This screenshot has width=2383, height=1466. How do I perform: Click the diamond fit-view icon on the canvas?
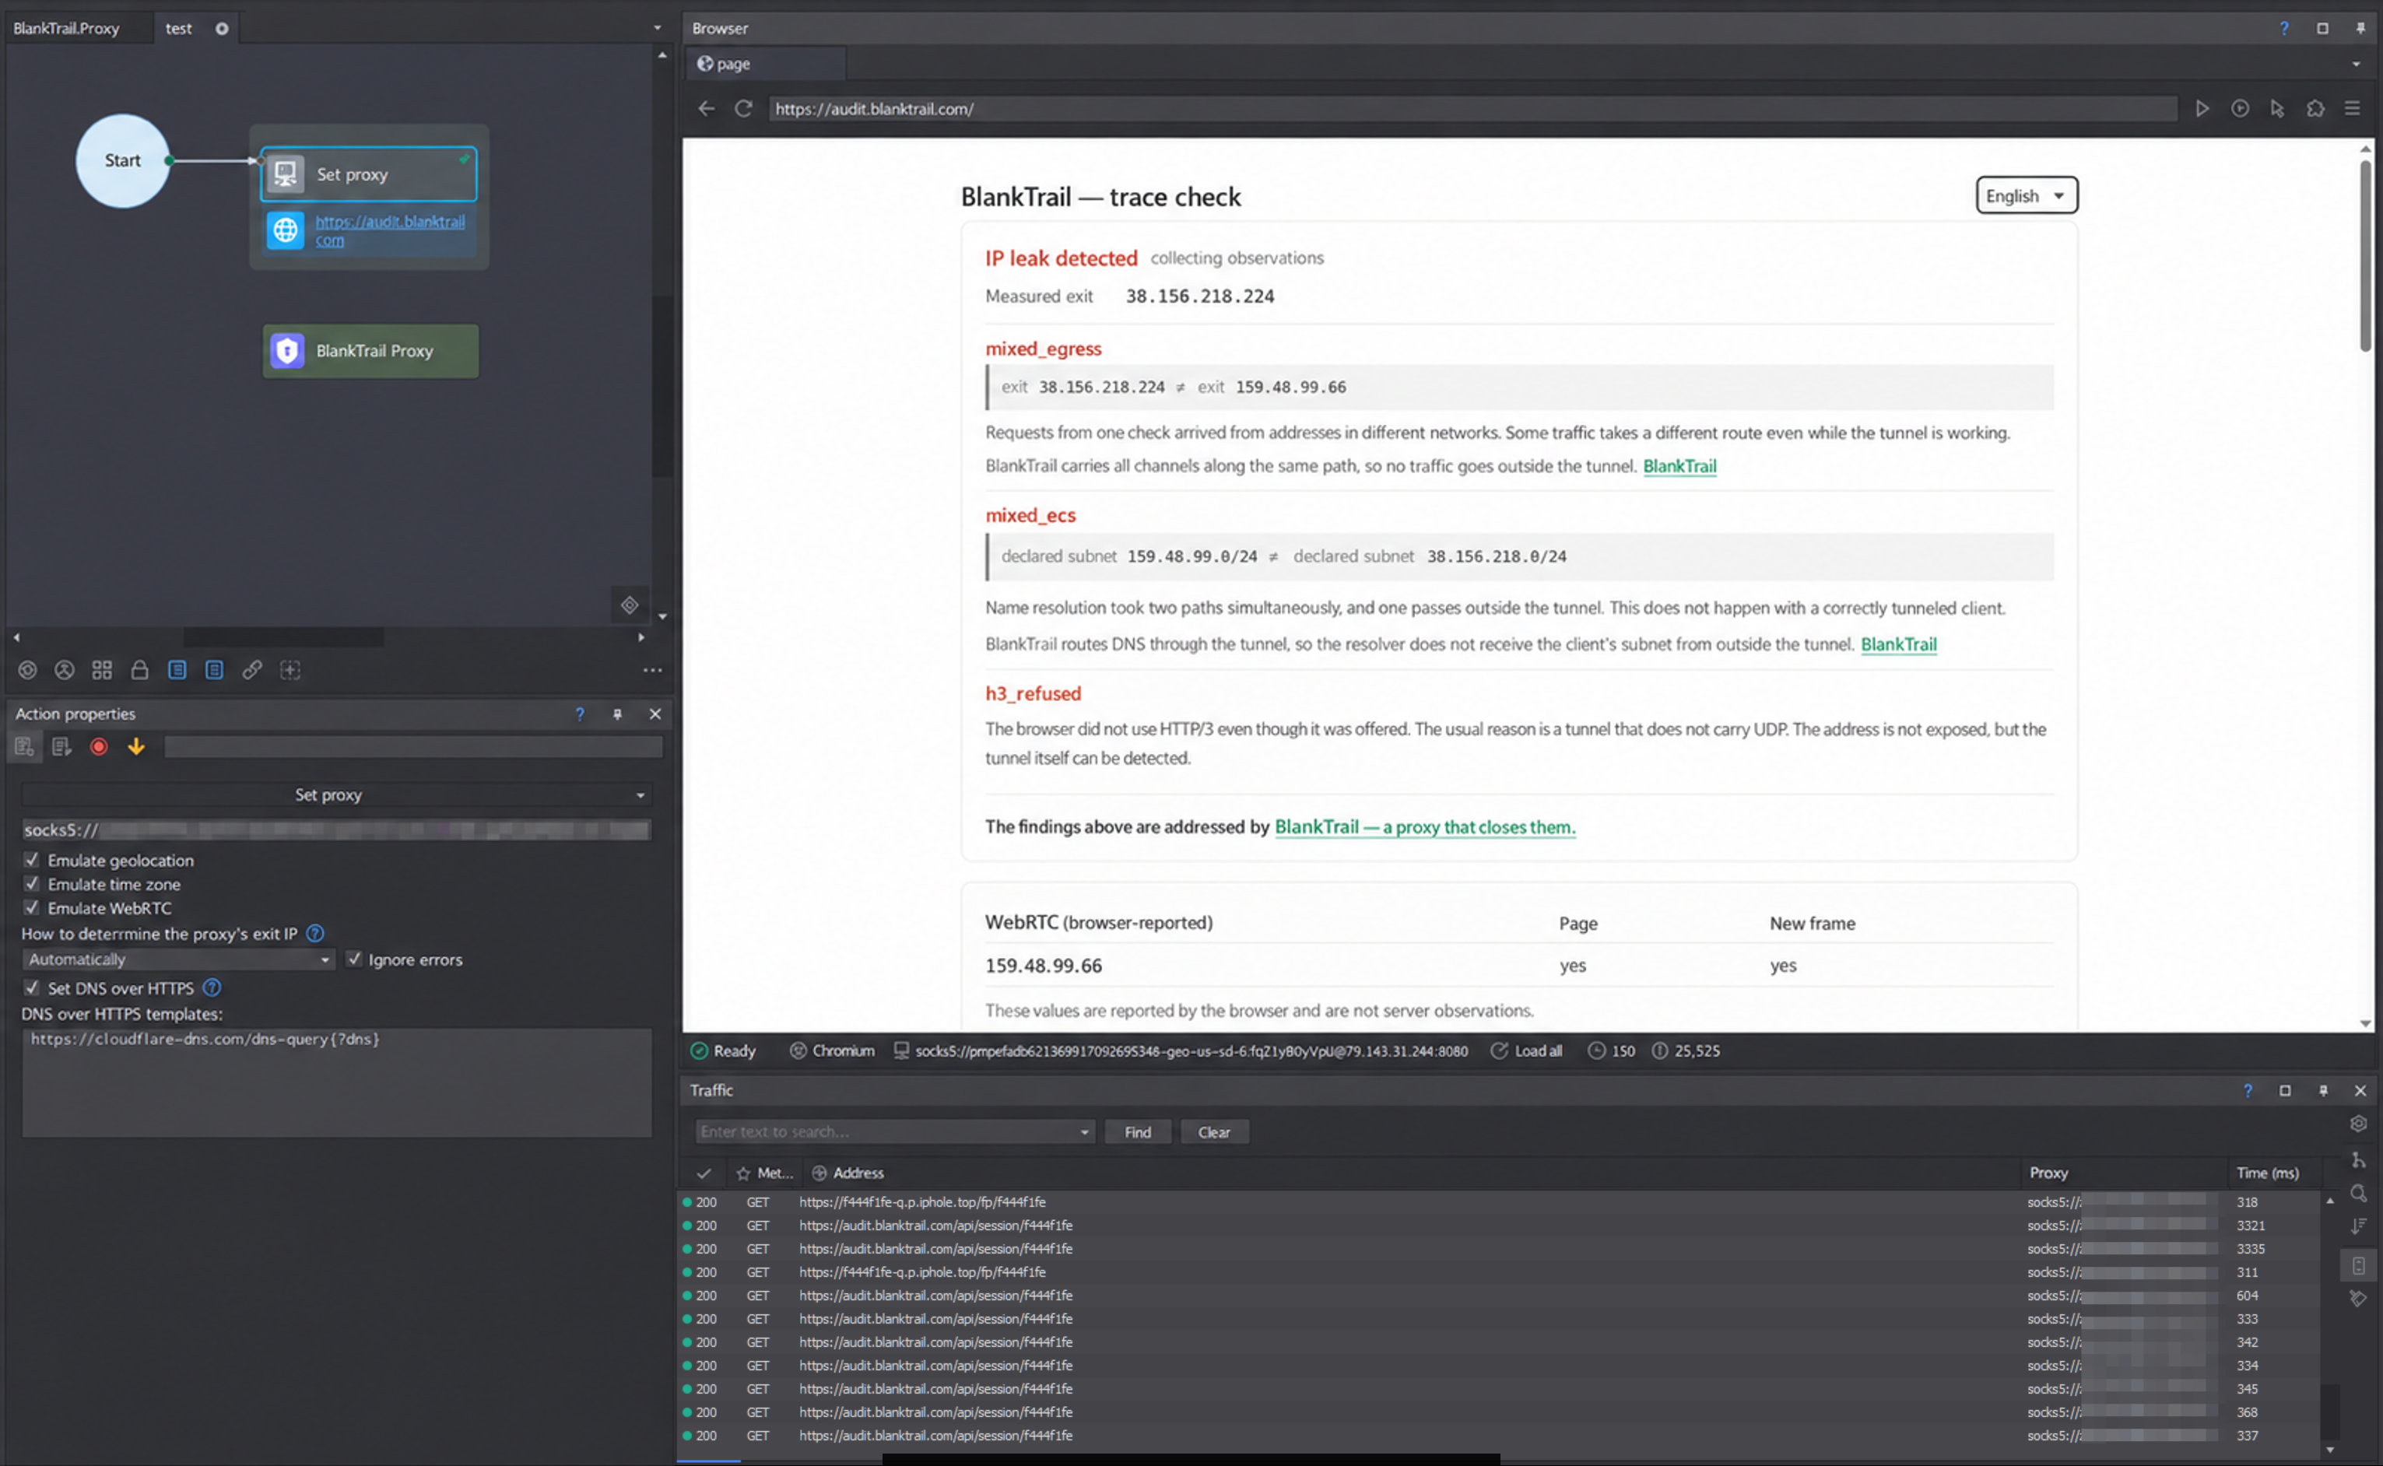pos(629,605)
